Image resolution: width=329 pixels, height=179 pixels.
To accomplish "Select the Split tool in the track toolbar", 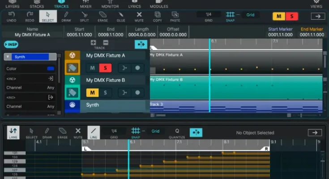I will click(x=84, y=17).
